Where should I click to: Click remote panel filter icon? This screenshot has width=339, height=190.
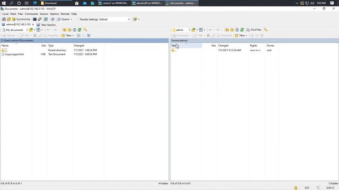201,30
